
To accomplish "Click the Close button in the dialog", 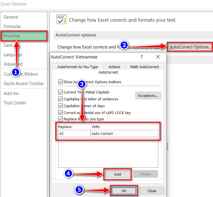I will pyautogui.click(x=152, y=191).
